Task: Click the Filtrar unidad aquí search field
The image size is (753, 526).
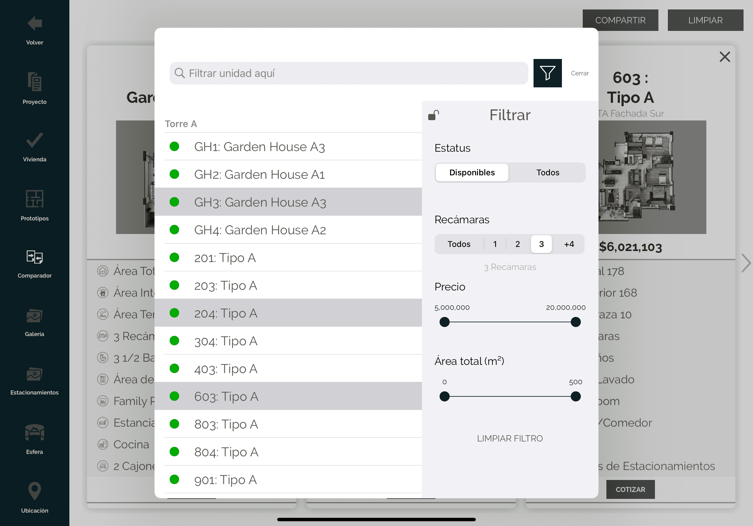Action: pos(349,73)
